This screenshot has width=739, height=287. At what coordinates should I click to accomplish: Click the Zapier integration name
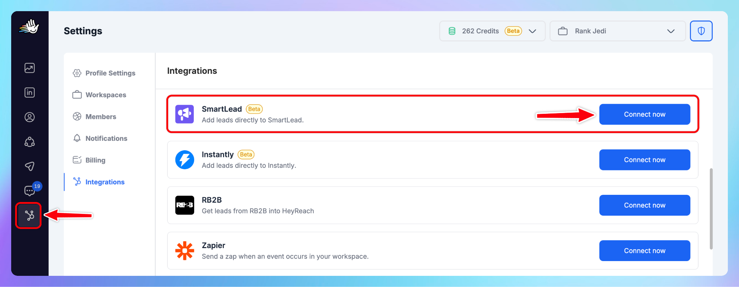[213, 245]
